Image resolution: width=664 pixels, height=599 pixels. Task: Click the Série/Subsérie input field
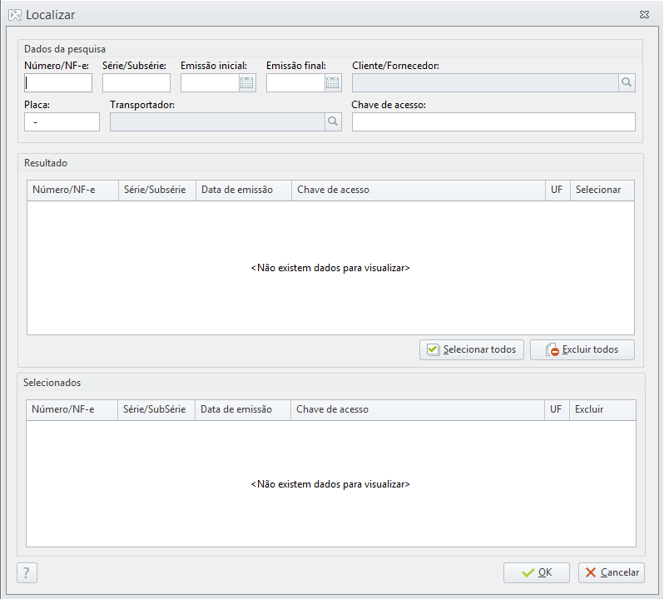point(136,82)
